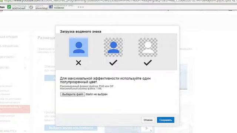Click the Norton safe-page green checkmark icon
The image size is (237, 133).
point(9,7)
